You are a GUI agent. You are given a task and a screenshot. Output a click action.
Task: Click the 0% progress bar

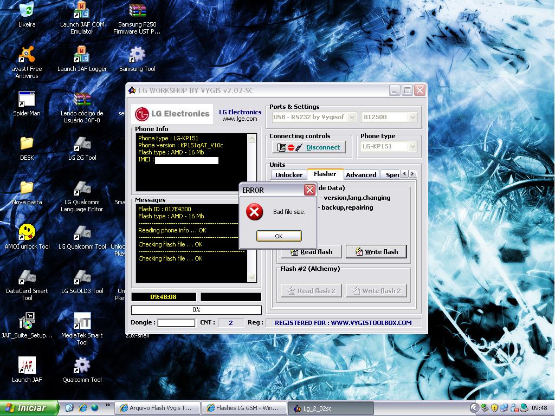tap(196, 310)
